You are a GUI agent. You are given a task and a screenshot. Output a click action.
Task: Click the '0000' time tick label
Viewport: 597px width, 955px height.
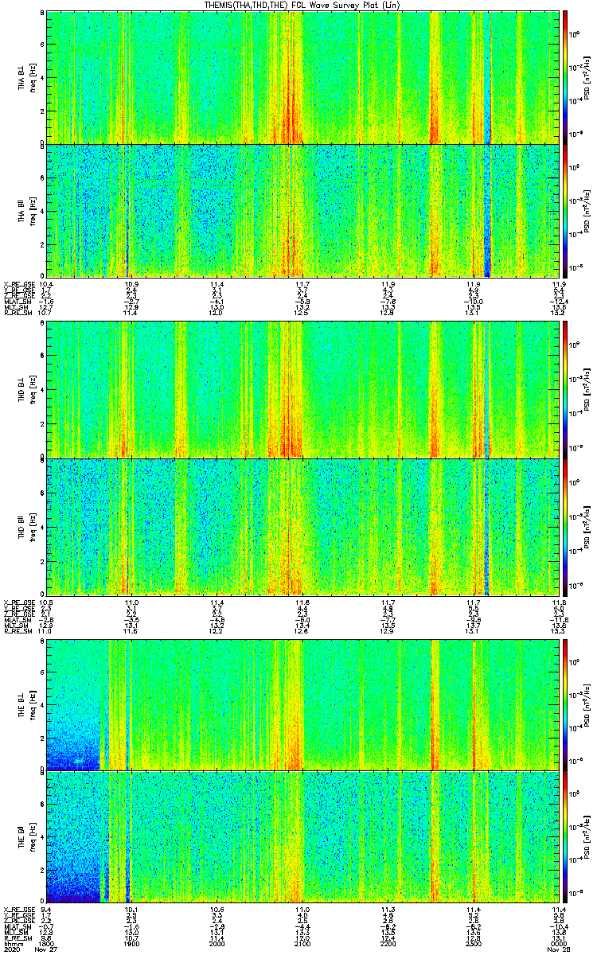[558, 942]
